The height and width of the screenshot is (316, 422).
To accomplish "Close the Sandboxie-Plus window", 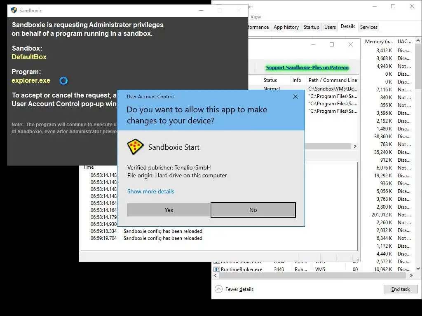I will click(x=350, y=44).
